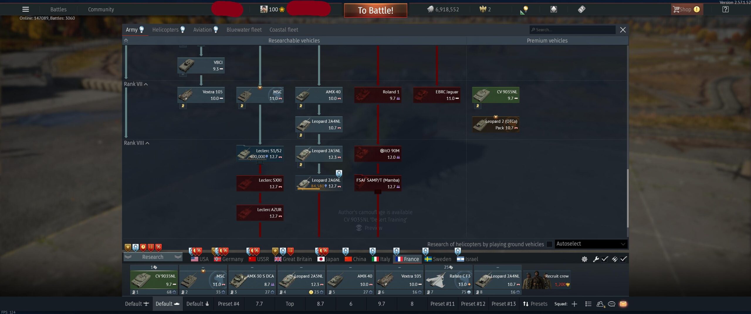
Task: Toggle the auto-refill checkmark next to the bullets icon
Action: [x=623, y=259]
